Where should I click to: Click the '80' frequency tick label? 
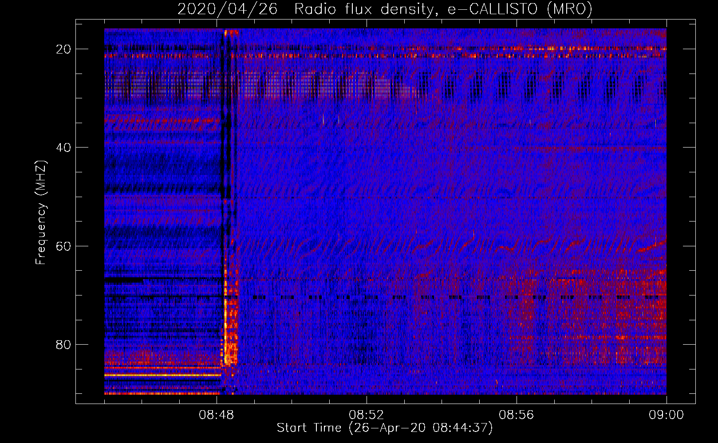(x=64, y=345)
